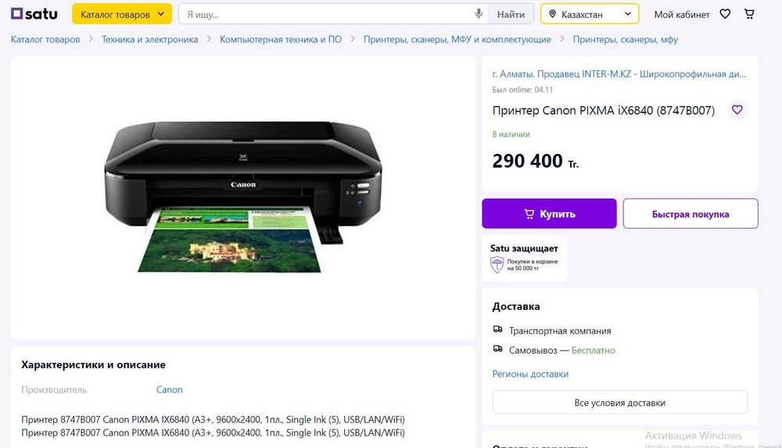The height and width of the screenshot is (448, 782).
Task: Open the shopping cart icon
Action: click(x=749, y=14)
